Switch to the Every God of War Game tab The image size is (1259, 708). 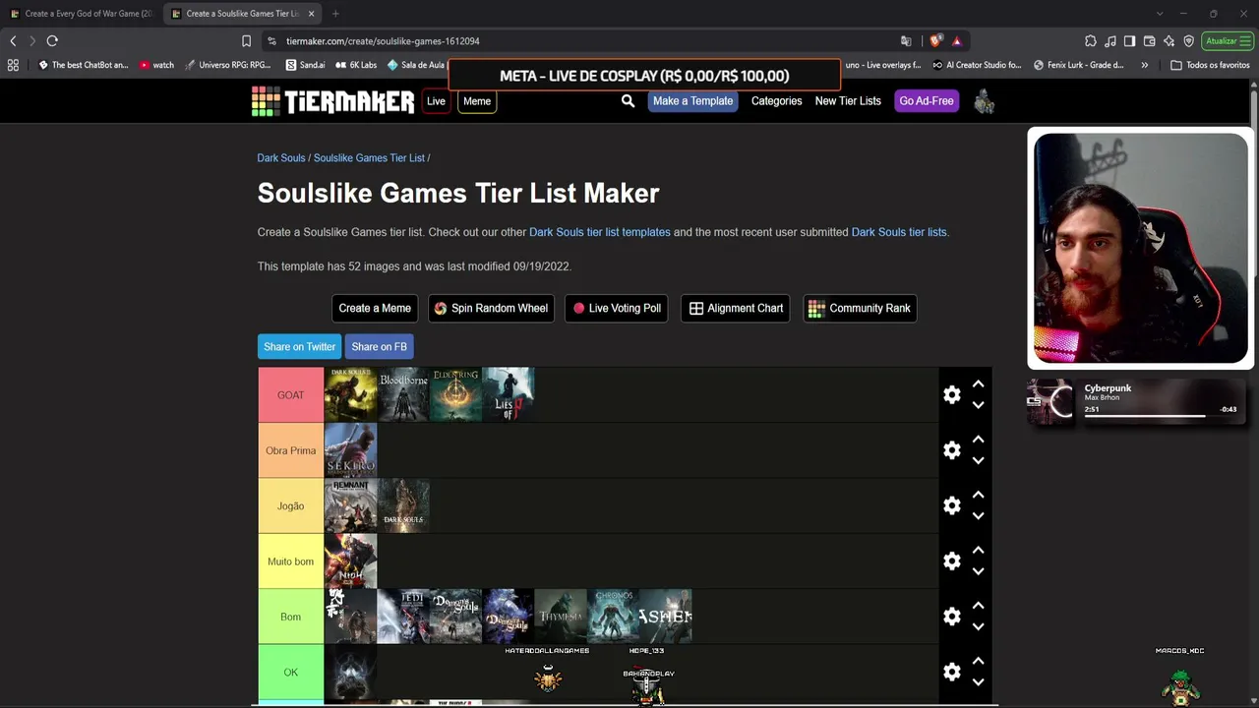81,14
